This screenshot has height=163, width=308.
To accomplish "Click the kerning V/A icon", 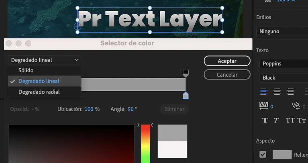I will click(x=296, y=106).
